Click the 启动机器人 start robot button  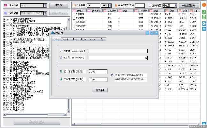(37, 122)
